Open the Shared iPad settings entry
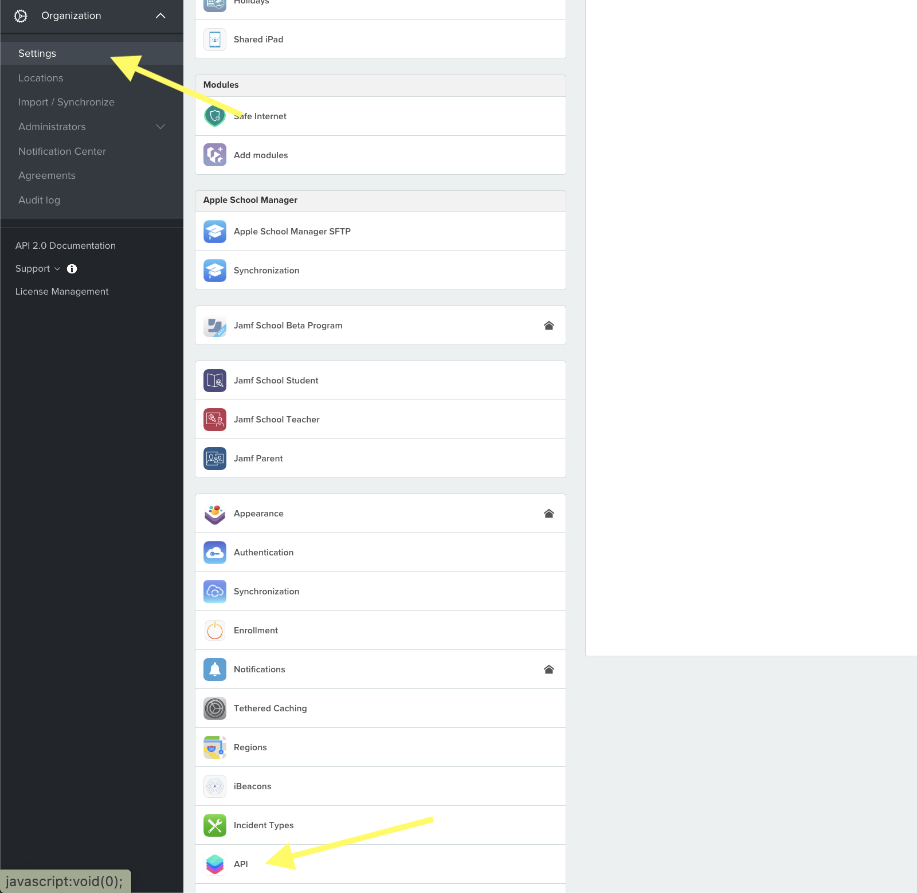 (x=258, y=39)
